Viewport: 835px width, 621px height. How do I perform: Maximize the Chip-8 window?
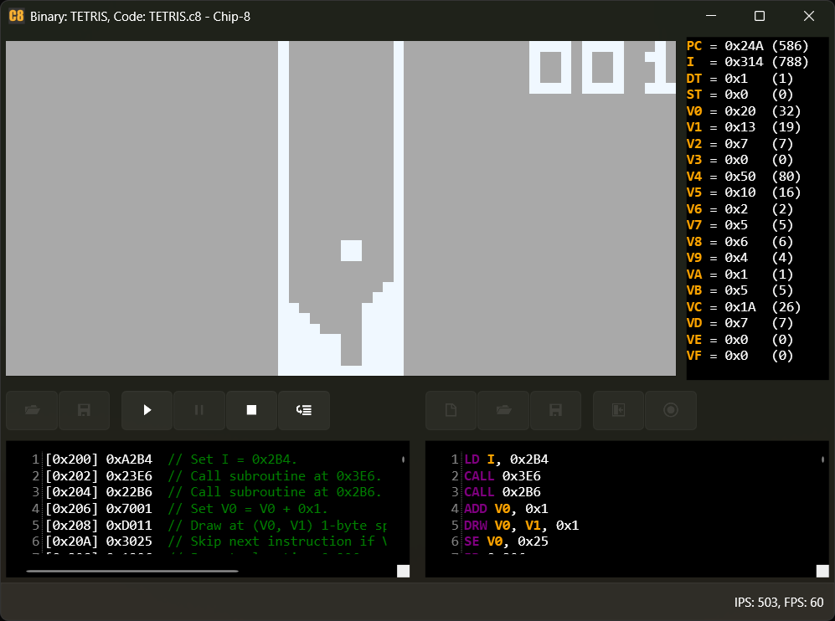760,16
